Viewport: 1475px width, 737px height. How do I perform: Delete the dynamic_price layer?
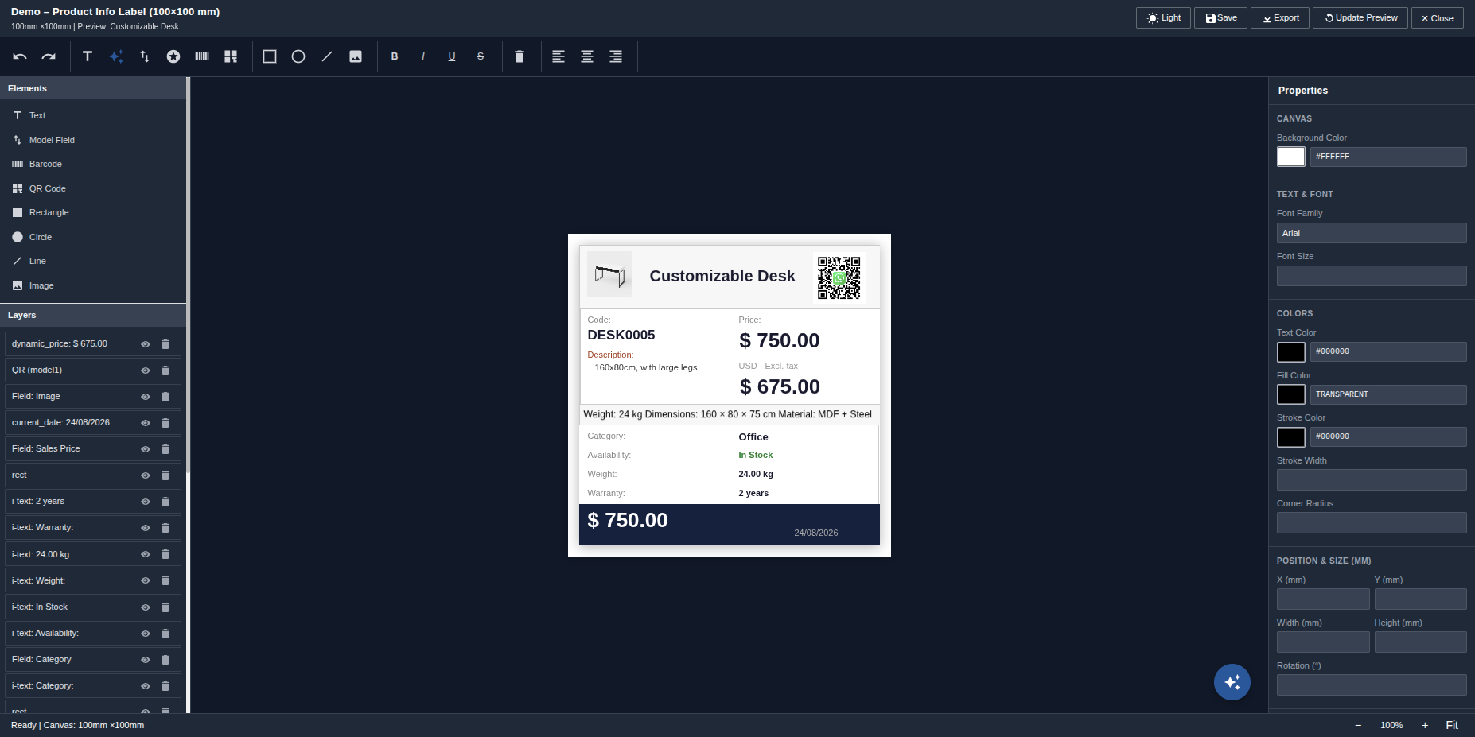(165, 344)
